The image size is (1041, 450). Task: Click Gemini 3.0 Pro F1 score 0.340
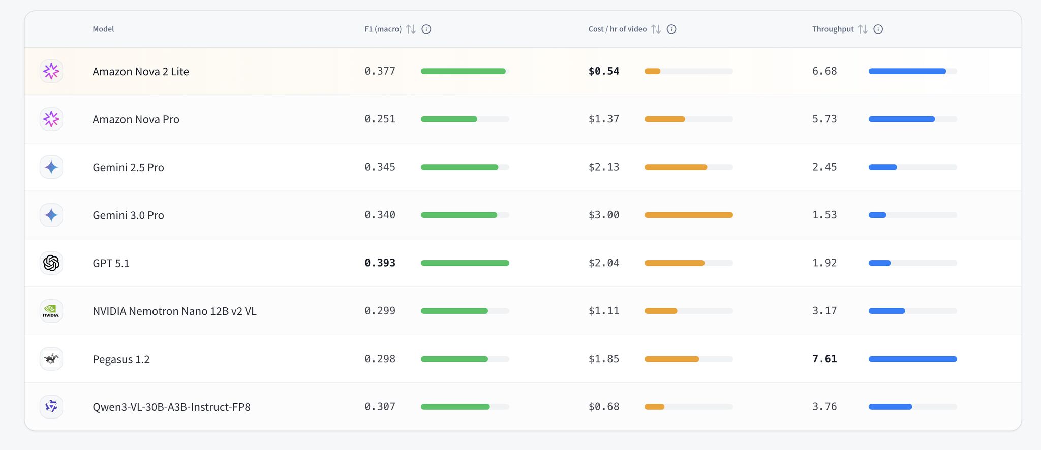click(x=380, y=215)
